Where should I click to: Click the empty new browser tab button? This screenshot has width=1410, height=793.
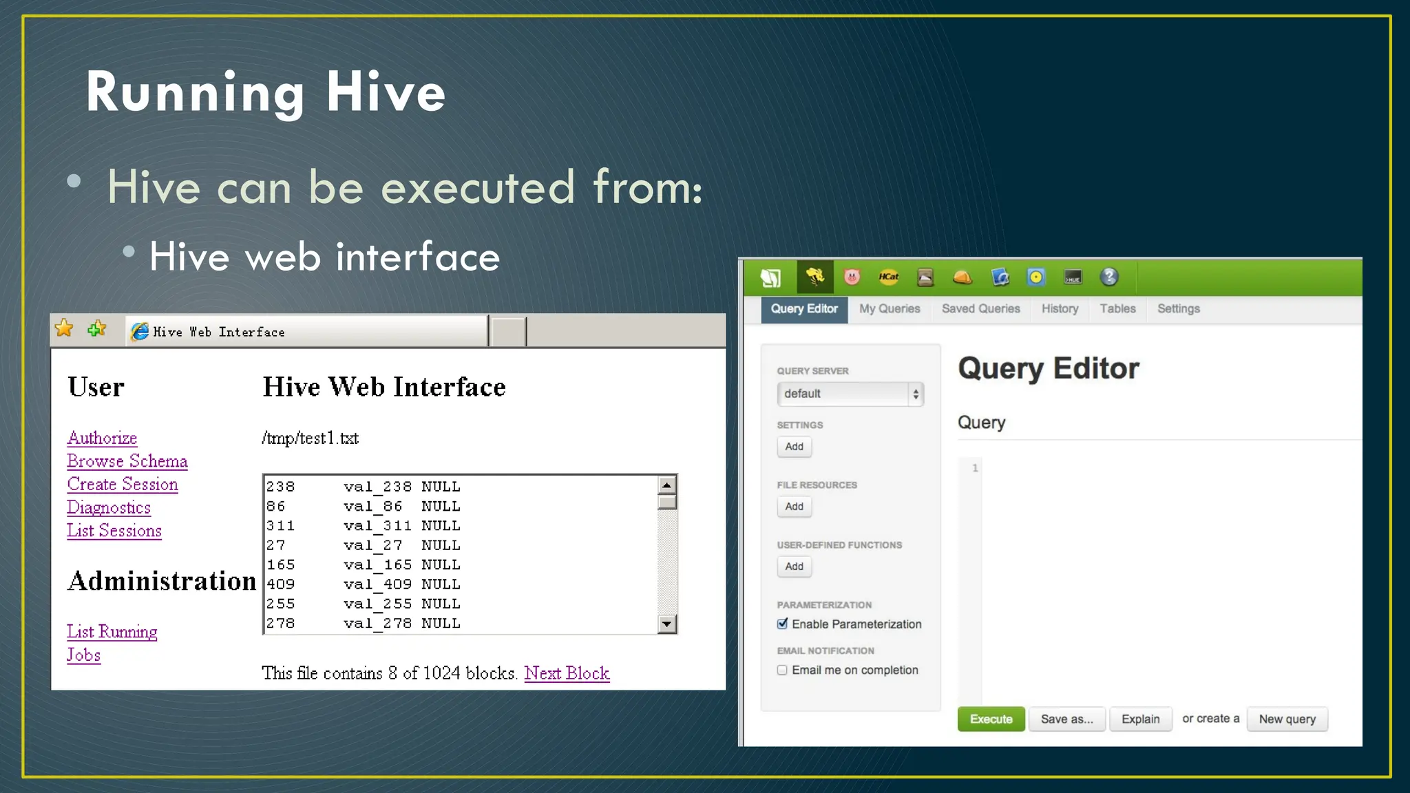point(509,332)
